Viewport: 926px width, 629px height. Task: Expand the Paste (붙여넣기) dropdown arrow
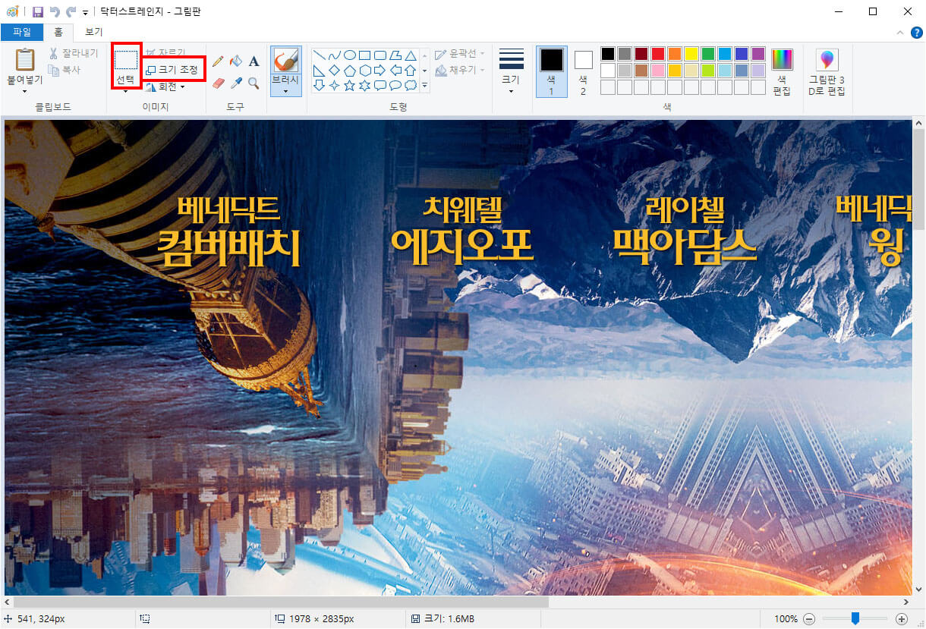tap(25, 92)
